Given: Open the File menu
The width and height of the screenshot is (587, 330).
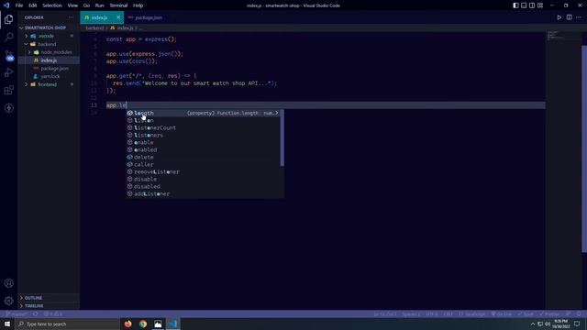Looking at the screenshot, I should coord(19,5).
